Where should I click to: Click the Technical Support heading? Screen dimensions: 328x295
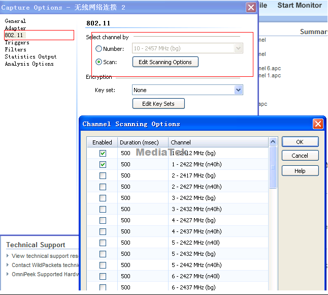[36, 245]
